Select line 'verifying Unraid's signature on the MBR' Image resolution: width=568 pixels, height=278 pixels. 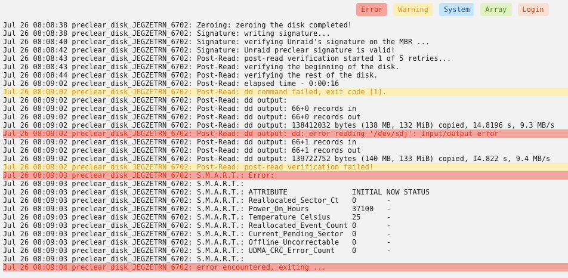216,42
